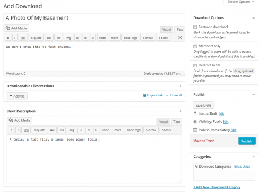Click ol button in main editor toolbar

click(x=85, y=38)
